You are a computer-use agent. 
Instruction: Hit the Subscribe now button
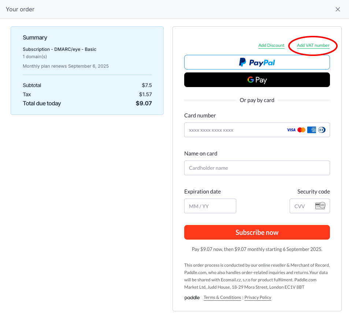[257, 232]
